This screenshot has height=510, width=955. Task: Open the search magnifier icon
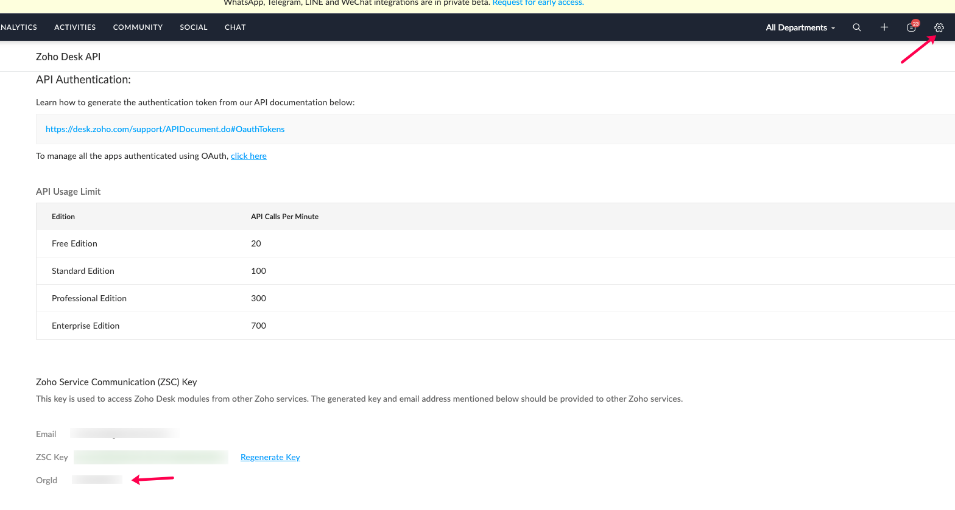[856, 27]
